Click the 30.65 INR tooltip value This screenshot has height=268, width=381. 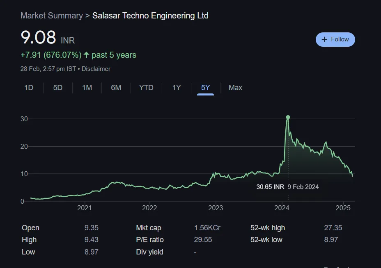tap(270, 187)
